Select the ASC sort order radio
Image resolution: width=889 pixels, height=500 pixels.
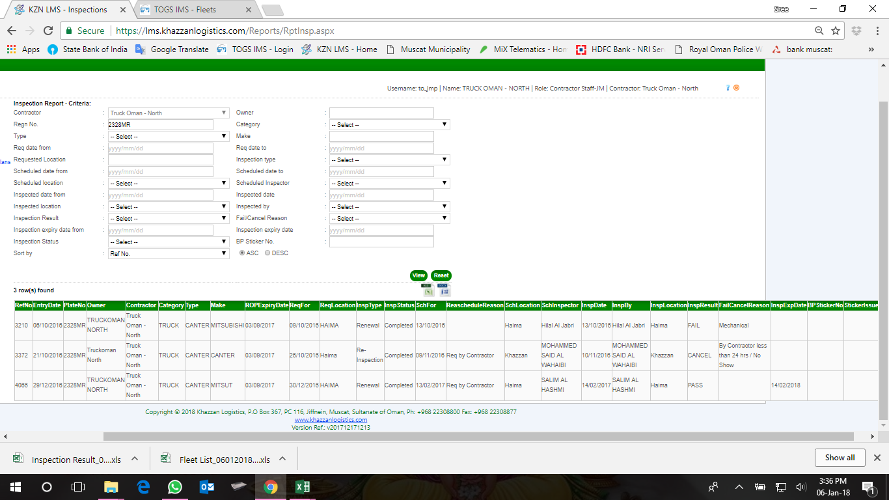(x=243, y=253)
